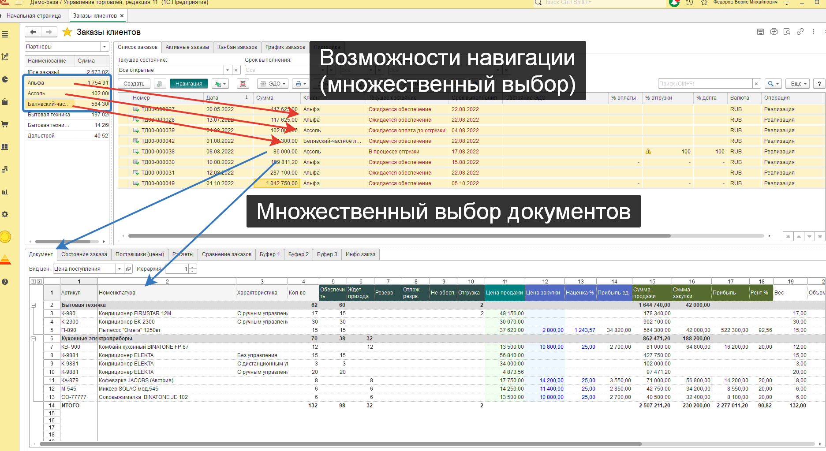Image resolution: width=826 pixels, height=451 pixels.
Task: Open the help question-mark sidebar icon
Action: (x=5, y=282)
